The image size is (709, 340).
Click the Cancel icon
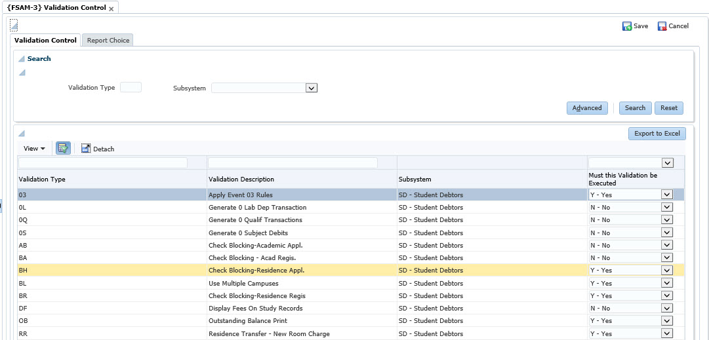662,26
